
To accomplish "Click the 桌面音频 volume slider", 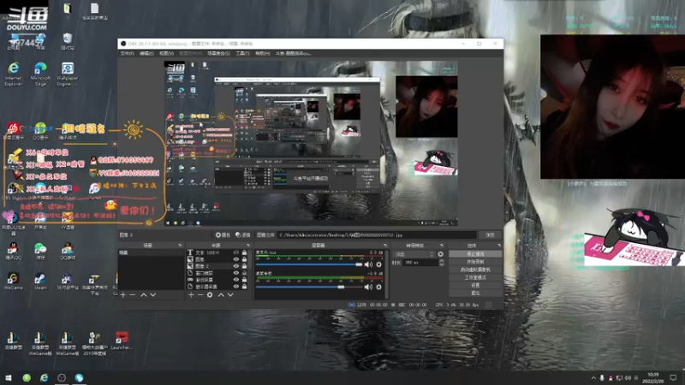I will (x=309, y=287).
